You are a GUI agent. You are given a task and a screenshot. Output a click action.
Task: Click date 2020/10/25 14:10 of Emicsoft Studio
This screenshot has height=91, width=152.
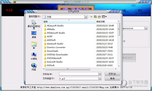(105, 62)
